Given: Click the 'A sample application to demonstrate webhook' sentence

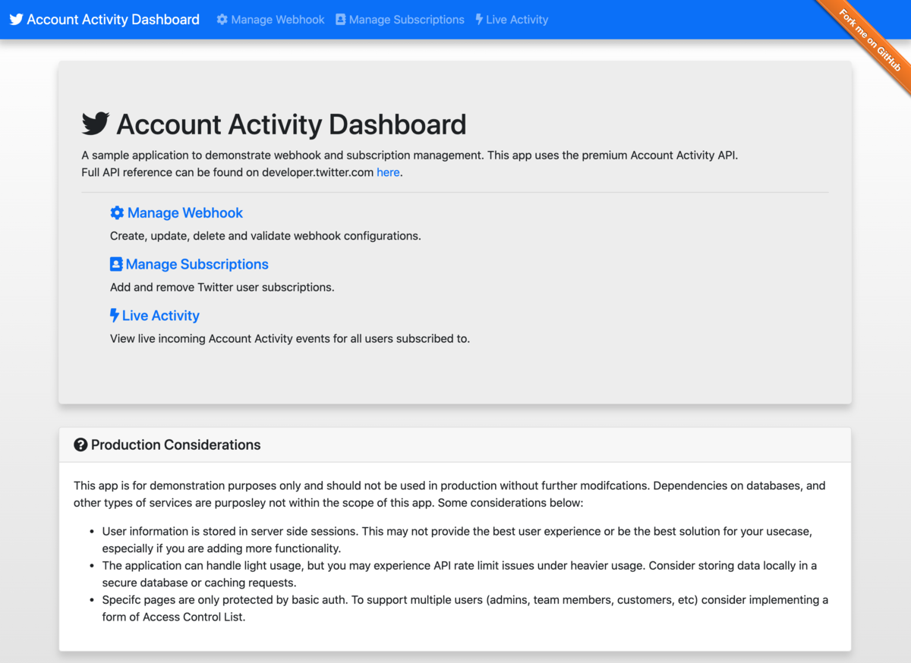Looking at the screenshot, I should 410,156.
